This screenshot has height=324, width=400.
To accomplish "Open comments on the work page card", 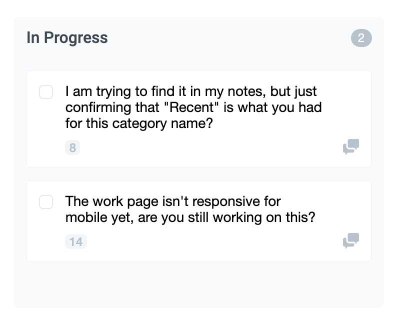I will 351,240.
